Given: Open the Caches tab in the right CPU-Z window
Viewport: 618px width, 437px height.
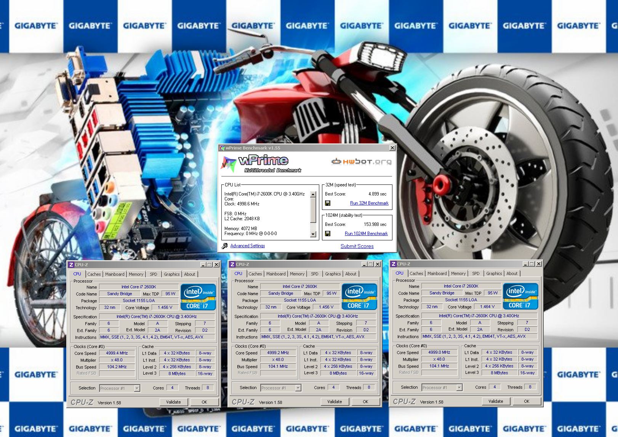Looking at the screenshot, I should [x=416, y=273].
